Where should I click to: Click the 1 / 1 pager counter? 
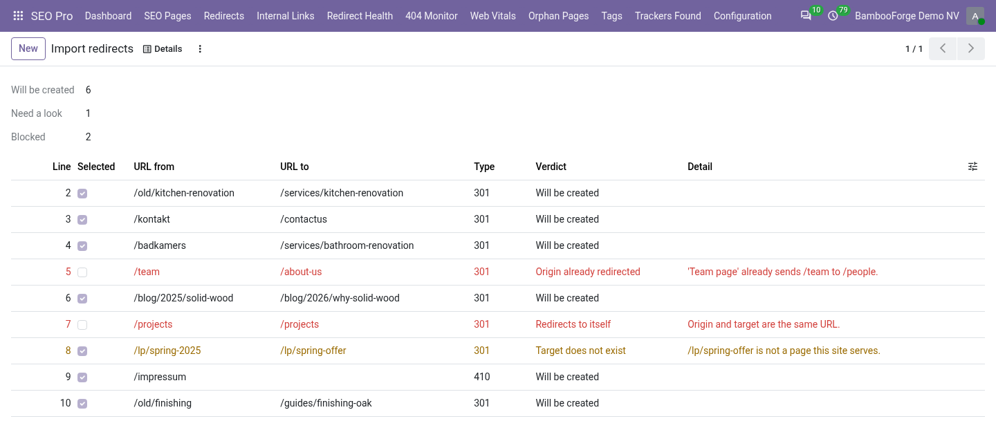tap(914, 49)
